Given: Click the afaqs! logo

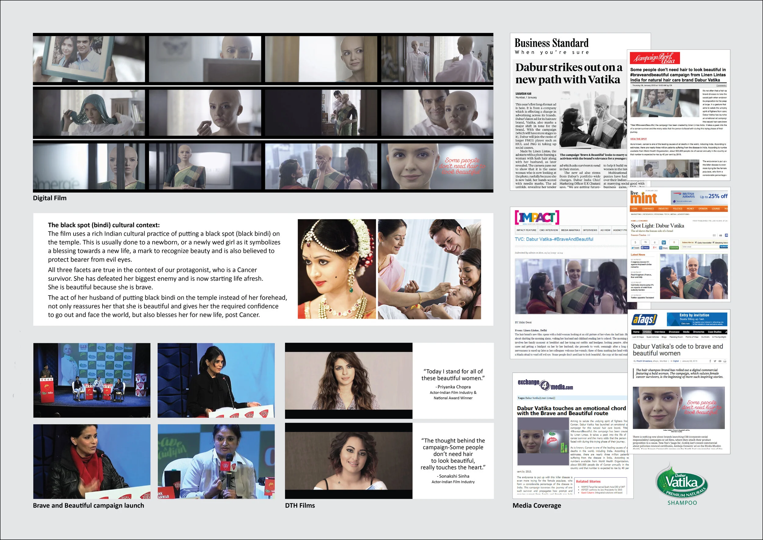Looking at the screenshot, I should coord(644,319).
